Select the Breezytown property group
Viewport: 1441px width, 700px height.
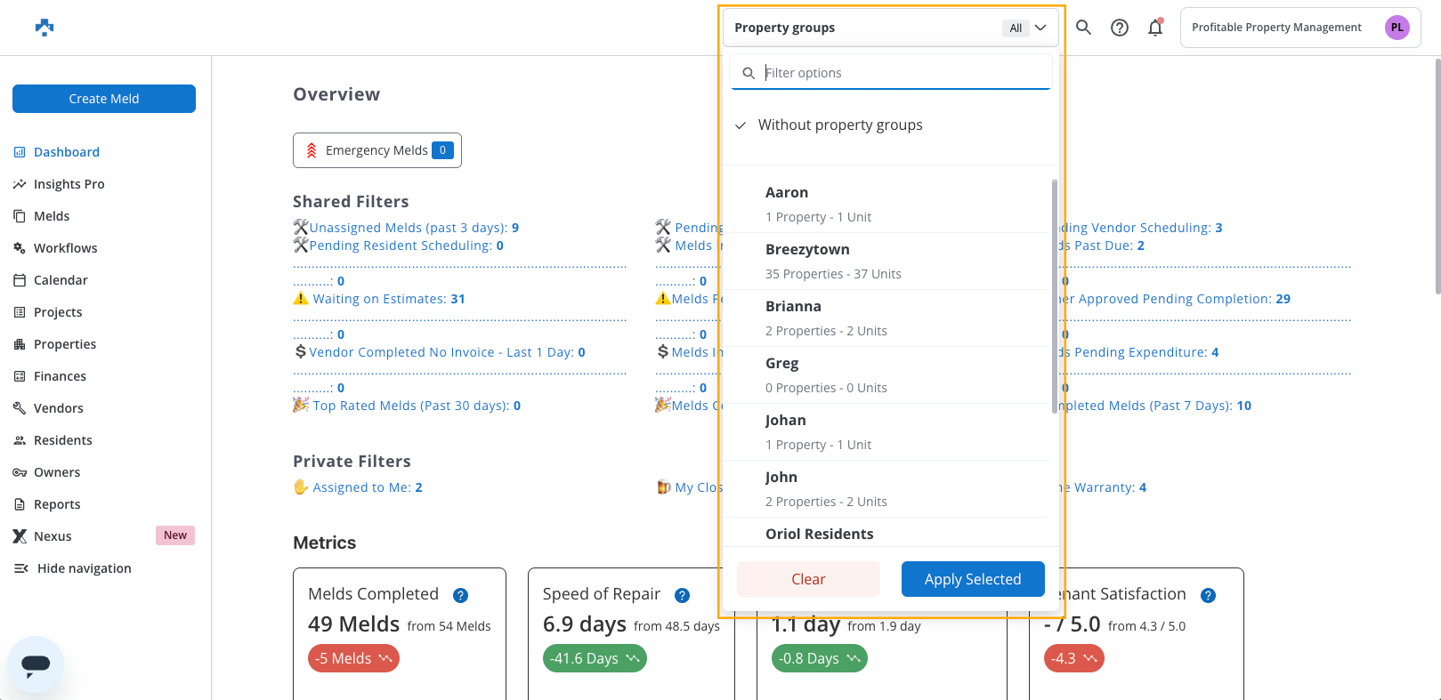click(886, 261)
